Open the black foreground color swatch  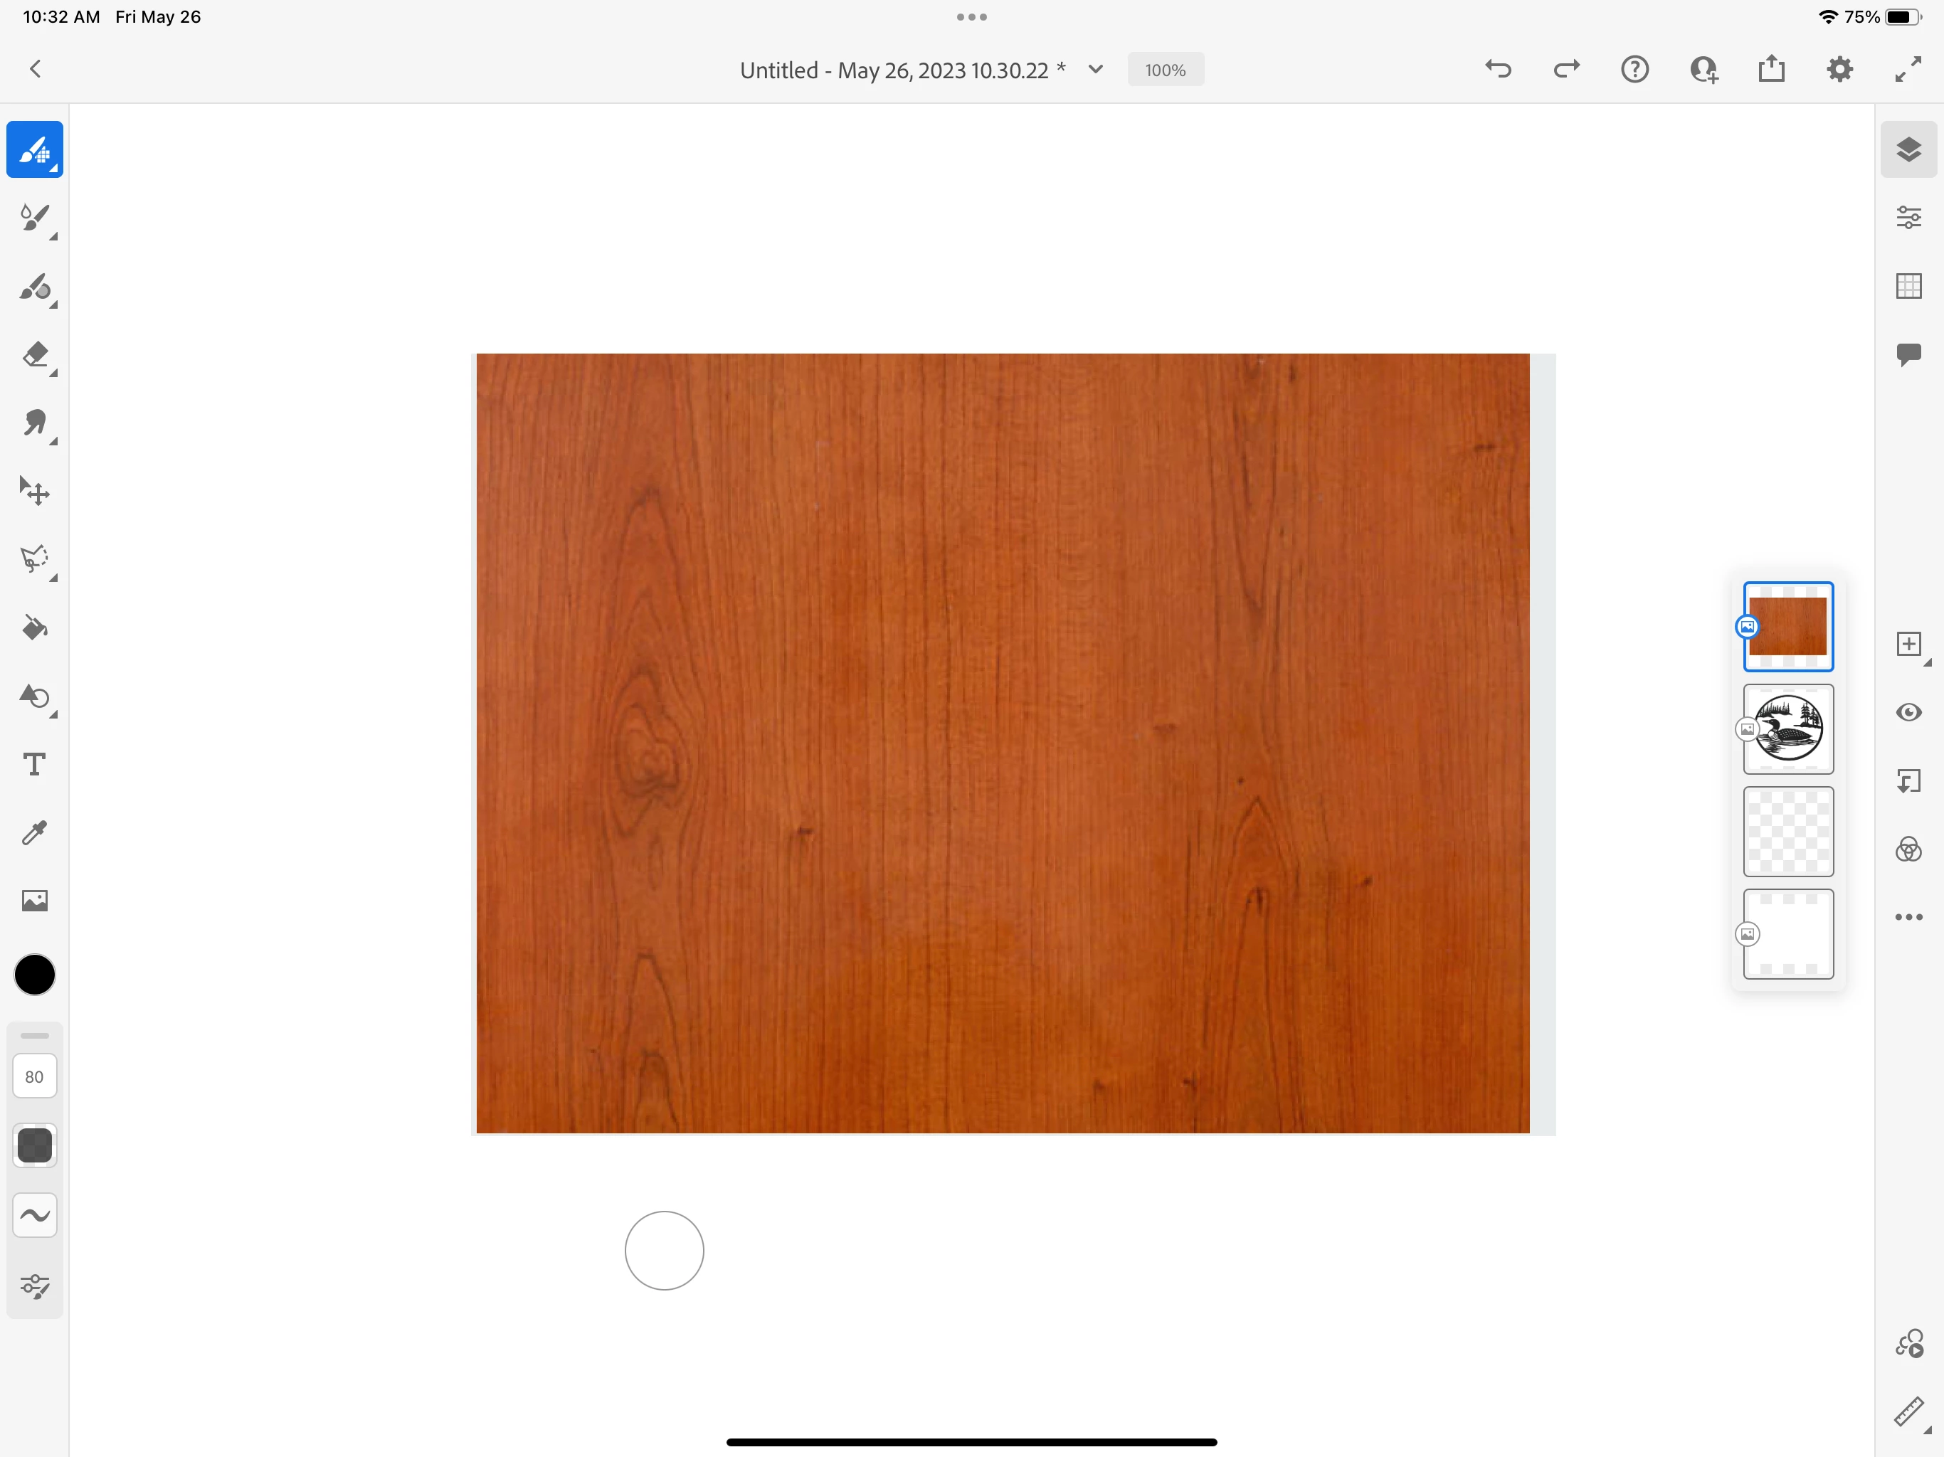pos(35,975)
